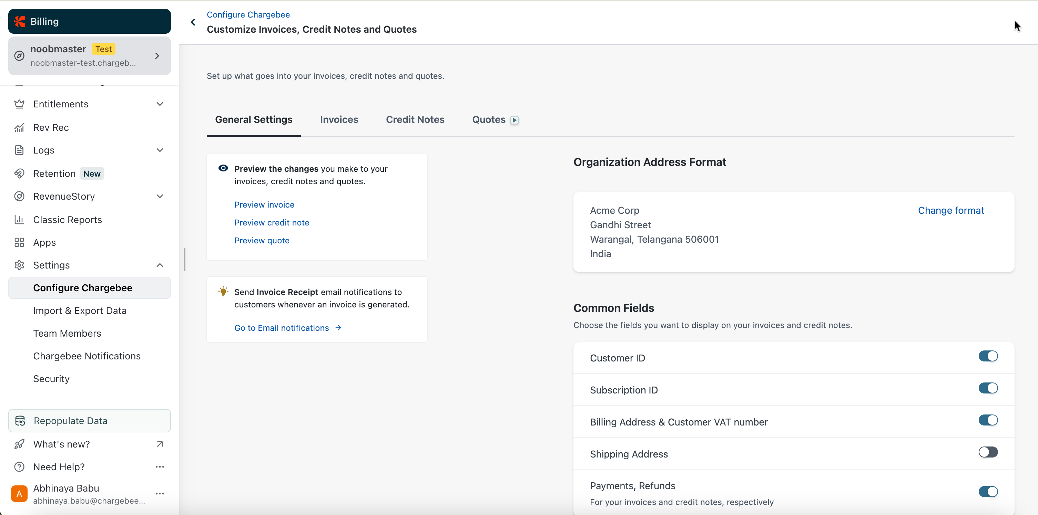Open the Credit Notes tab
The height and width of the screenshot is (515, 1038).
coord(415,120)
